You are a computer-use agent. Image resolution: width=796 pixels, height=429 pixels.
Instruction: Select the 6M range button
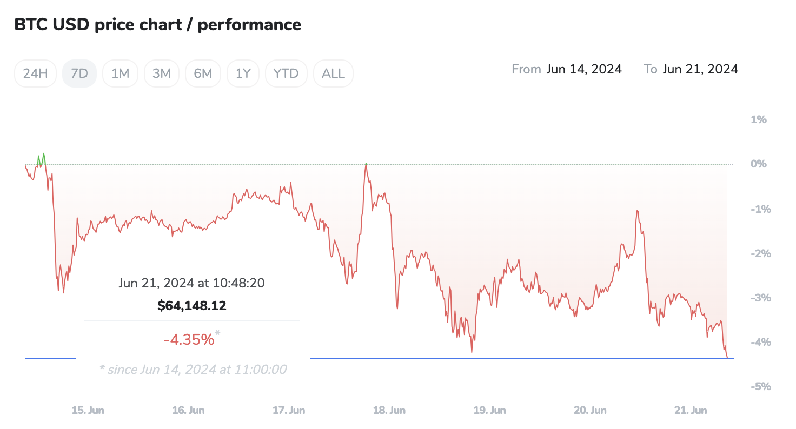pyautogui.click(x=203, y=73)
